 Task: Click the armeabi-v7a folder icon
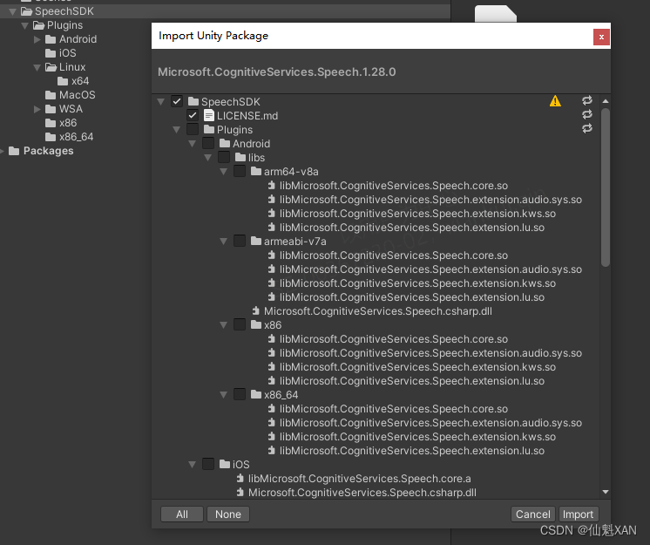pyautogui.click(x=256, y=241)
